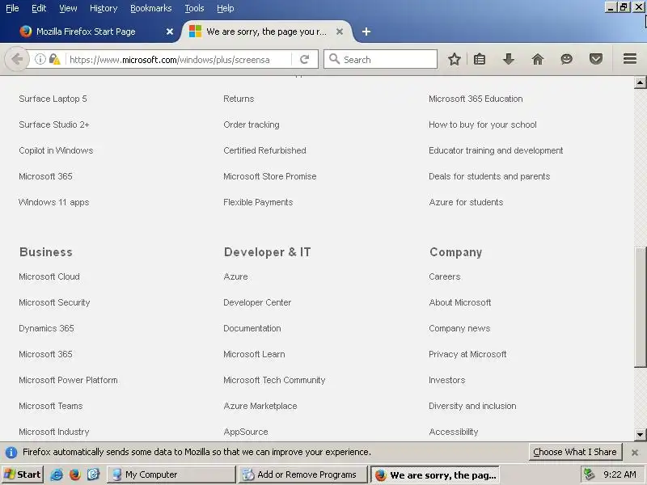This screenshot has width=647, height=485.
Task: Open the View menu
Action: (68, 8)
